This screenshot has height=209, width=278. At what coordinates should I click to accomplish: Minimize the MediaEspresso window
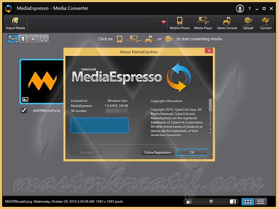(x=257, y=9)
